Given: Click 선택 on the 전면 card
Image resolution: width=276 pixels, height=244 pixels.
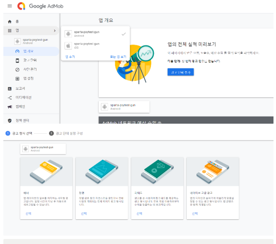Looking at the screenshot, I should [84, 214].
